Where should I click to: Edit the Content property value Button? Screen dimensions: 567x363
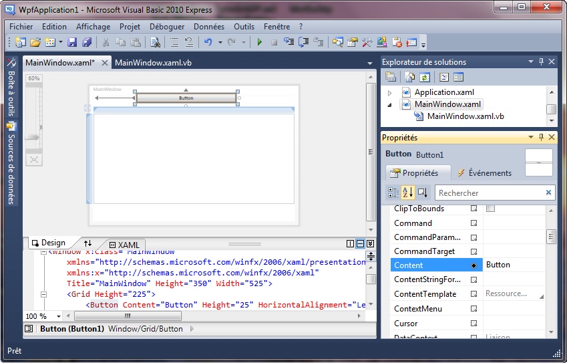tap(514, 265)
